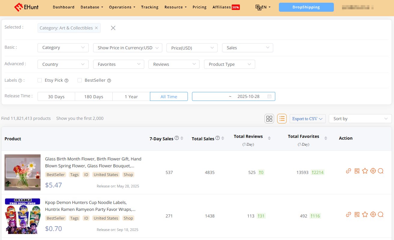
Task: Select the active list view icon
Action: coord(282,118)
